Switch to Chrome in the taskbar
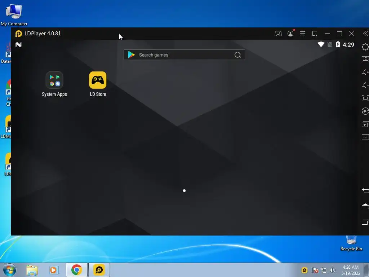The image size is (369, 277). click(x=76, y=270)
